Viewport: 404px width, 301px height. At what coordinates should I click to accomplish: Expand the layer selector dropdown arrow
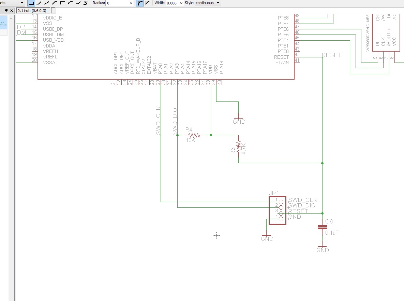(22, 3)
